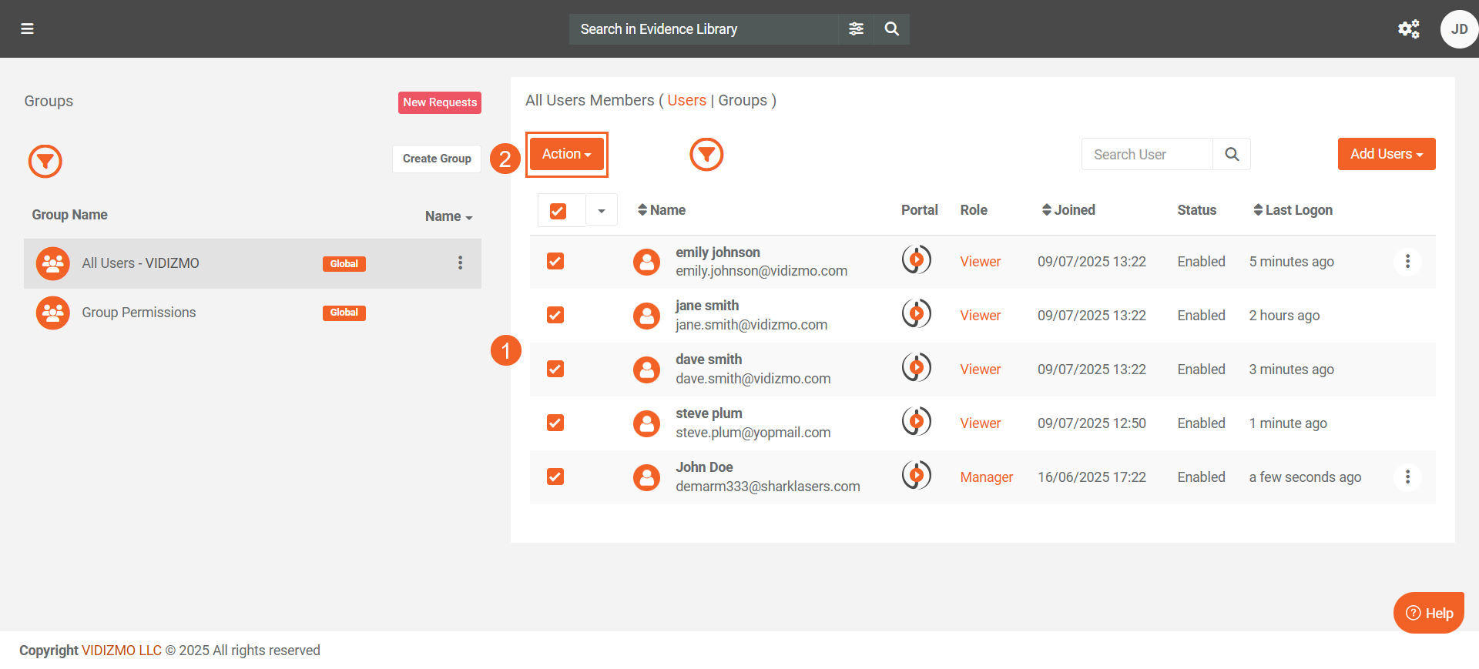This screenshot has width=1479, height=669.
Task: Open the hamburger navigation menu
Action: pyautogui.click(x=27, y=29)
